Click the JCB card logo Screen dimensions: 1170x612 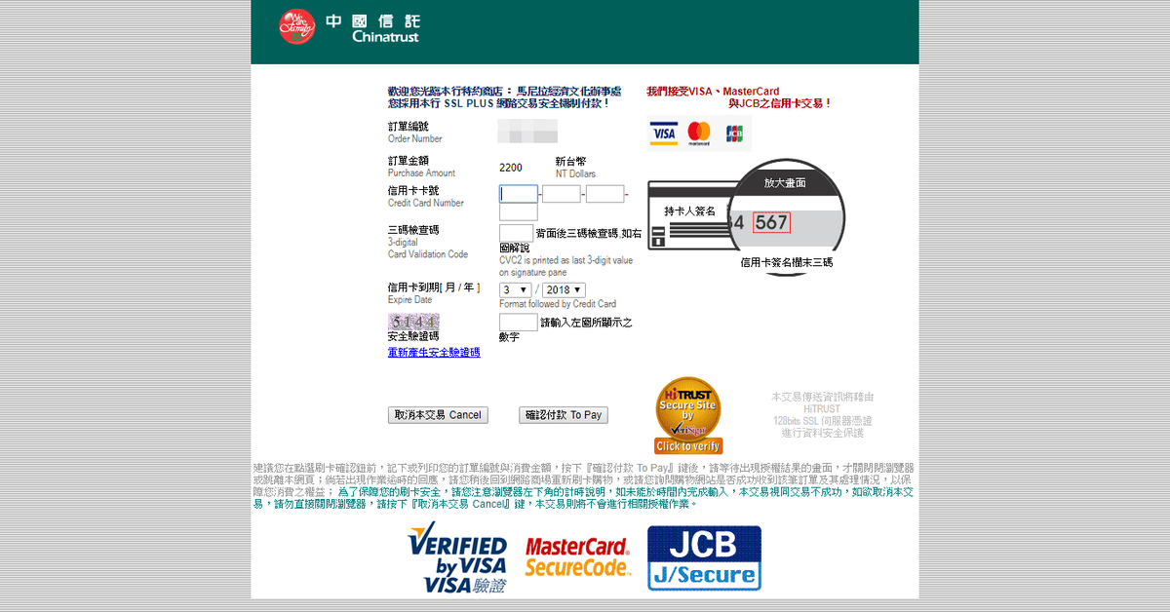click(x=733, y=134)
